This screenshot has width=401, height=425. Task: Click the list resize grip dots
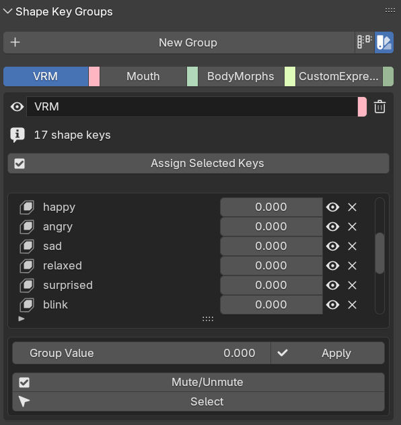tap(208, 319)
